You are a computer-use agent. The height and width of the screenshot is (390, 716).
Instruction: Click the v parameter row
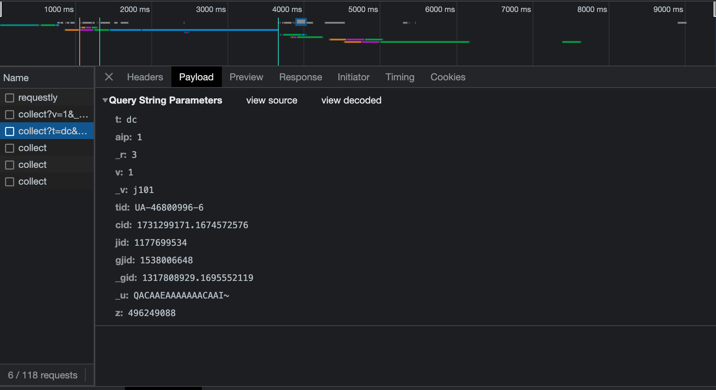click(x=124, y=172)
